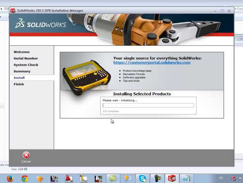This screenshot has width=243, height=183.
Task: Switch to Skype in the taskbar
Action: click(x=142, y=178)
